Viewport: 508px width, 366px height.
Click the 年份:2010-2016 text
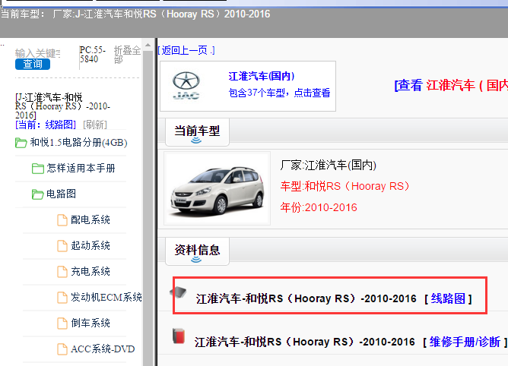(x=319, y=207)
